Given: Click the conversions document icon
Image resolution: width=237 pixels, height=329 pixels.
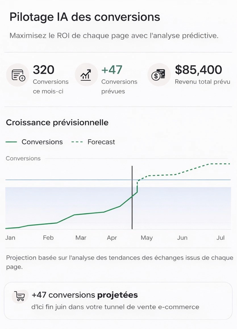Looking at the screenshot, I should (18, 75).
